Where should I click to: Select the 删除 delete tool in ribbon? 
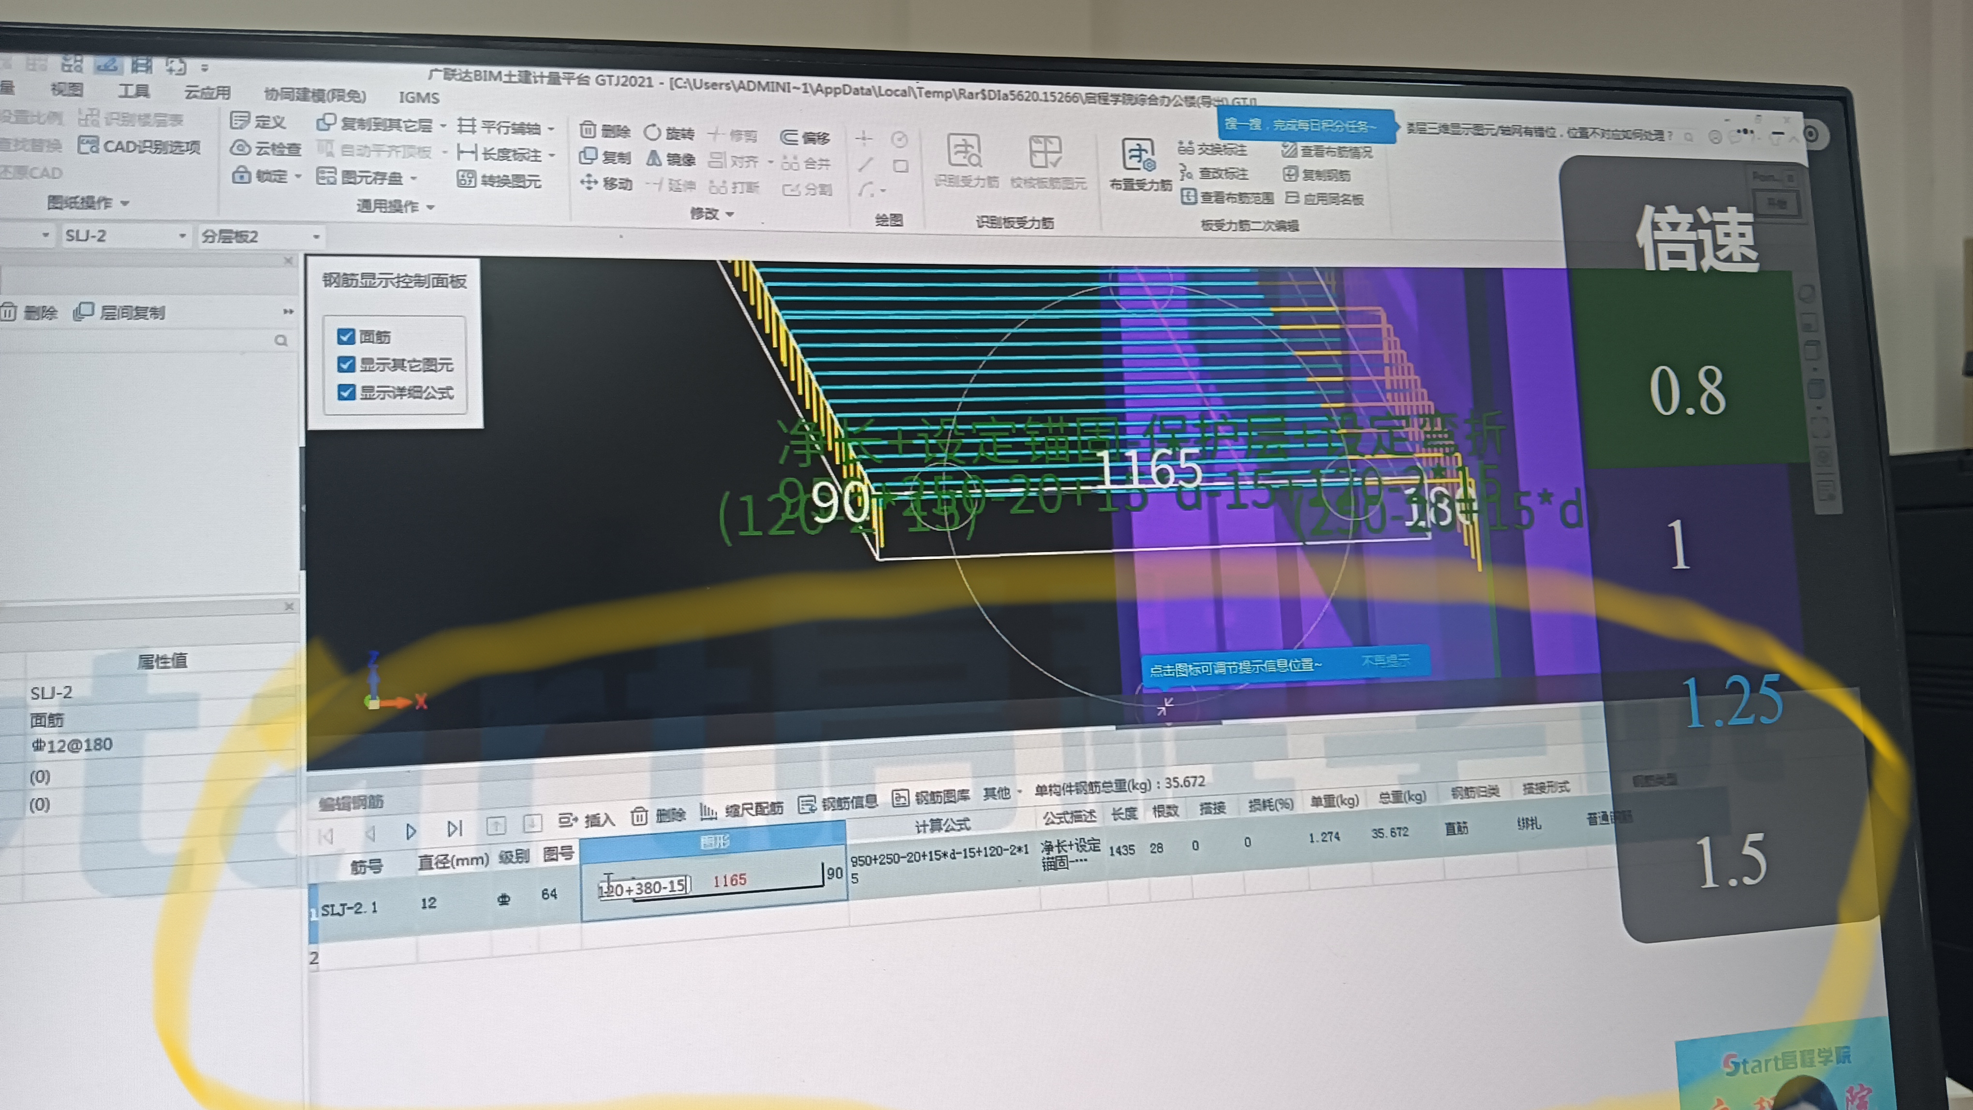pyautogui.click(x=605, y=131)
